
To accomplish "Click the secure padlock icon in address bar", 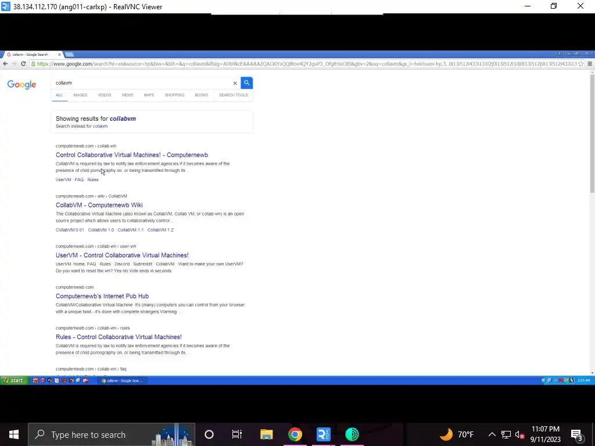I will coord(33,64).
